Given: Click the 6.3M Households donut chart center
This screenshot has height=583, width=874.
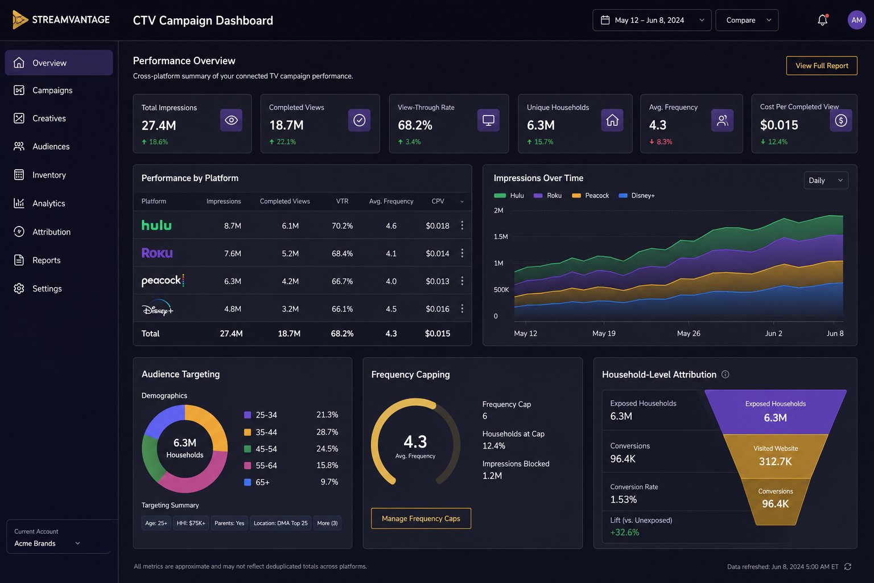Looking at the screenshot, I should (185, 448).
